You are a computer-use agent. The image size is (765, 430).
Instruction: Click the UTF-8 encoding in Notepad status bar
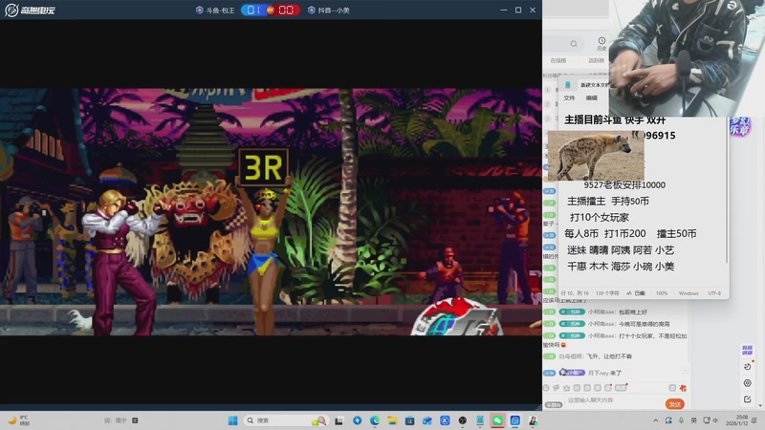714,293
